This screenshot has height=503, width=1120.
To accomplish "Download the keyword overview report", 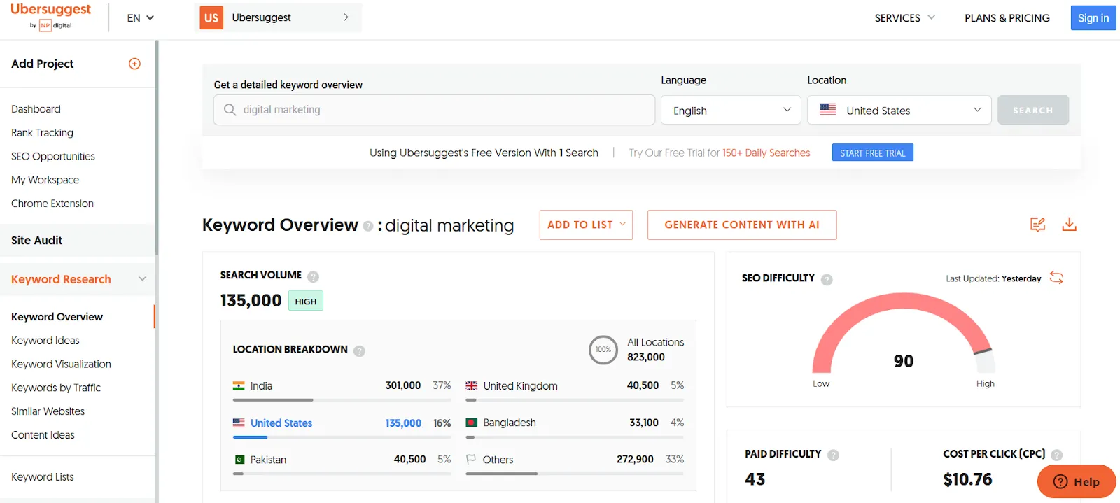I will click(1069, 225).
